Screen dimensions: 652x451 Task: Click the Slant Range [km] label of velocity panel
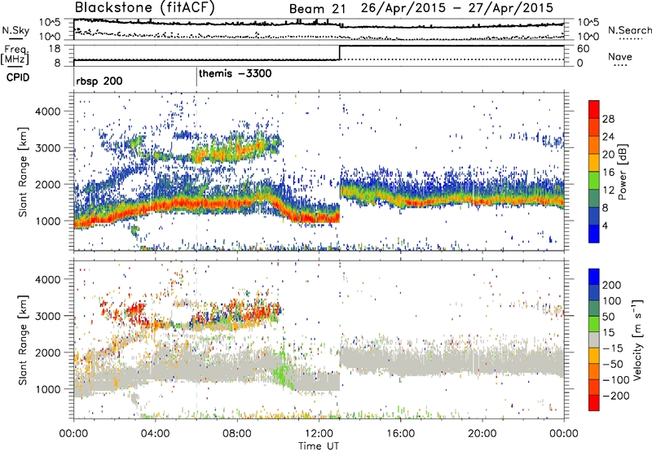click(x=23, y=340)
